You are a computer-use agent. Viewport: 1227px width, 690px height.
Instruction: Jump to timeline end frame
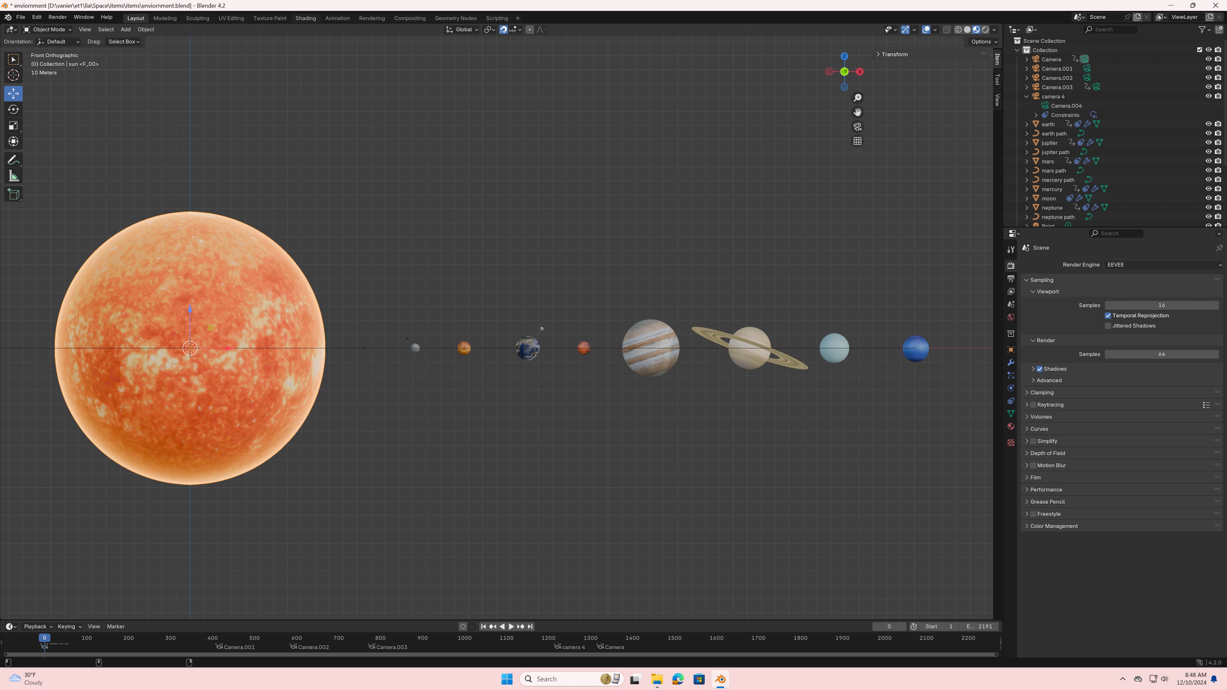[x=530, y=627]
